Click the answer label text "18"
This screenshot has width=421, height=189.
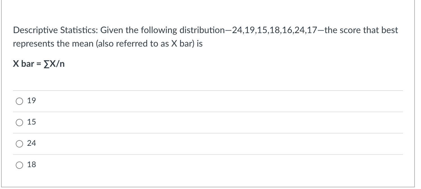point(32,165)
